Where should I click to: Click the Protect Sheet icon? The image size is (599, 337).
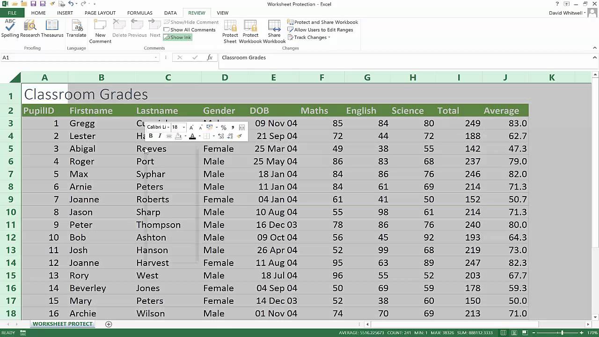230,31
